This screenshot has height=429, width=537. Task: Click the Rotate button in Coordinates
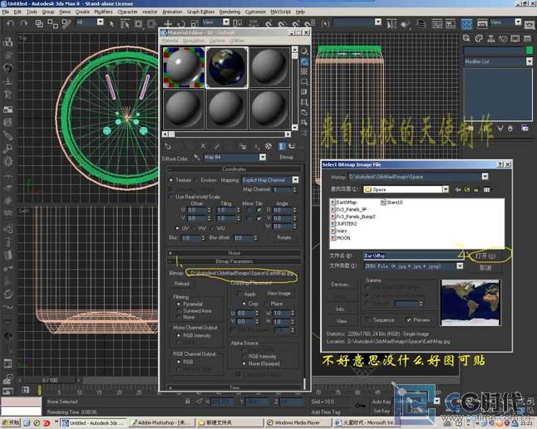click(x=284, y=237)
